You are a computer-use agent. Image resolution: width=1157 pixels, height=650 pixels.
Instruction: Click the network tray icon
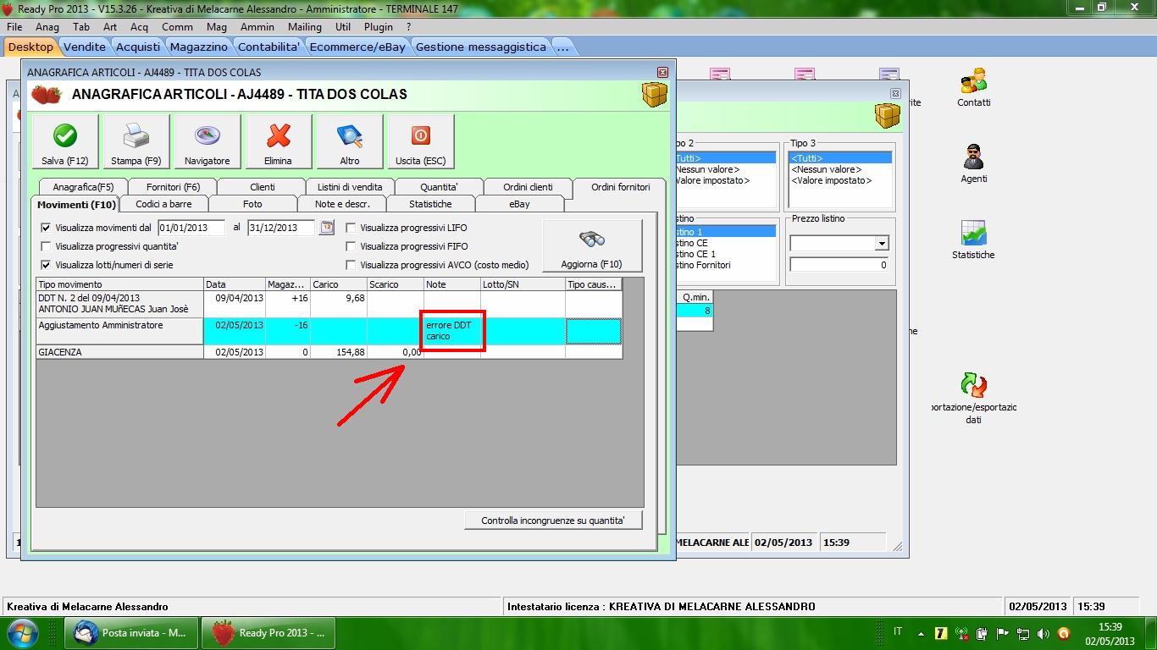1022,633
